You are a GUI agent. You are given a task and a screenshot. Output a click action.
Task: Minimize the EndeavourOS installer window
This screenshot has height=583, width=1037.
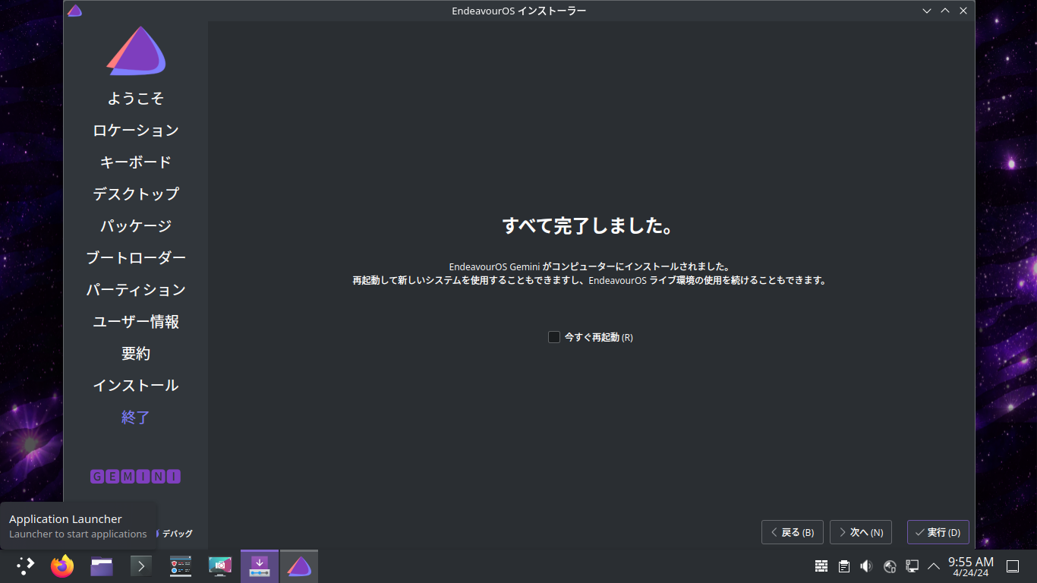[x=927, y=11]
